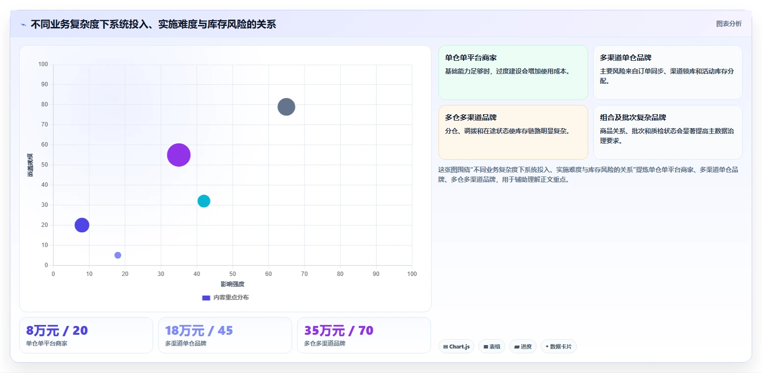Open the 组合及批次复杂品牌 card

[x=668, y=132]
